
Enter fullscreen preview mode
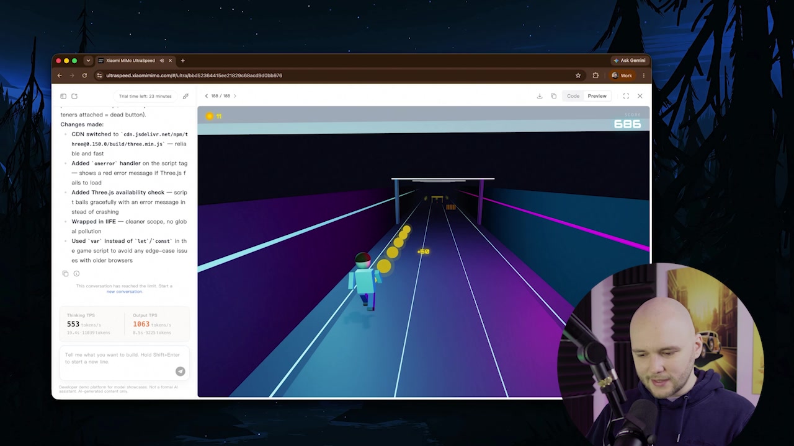[x=626, y=96]
